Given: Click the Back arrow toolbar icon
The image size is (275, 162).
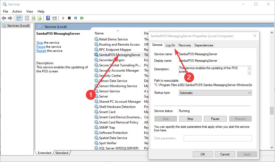Looking at the screenshot, I should click(x=4, y=18).
